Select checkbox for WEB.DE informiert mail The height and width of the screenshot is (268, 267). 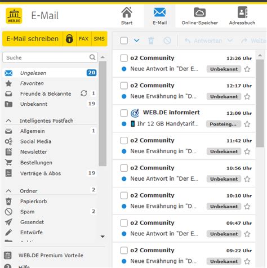124,113
